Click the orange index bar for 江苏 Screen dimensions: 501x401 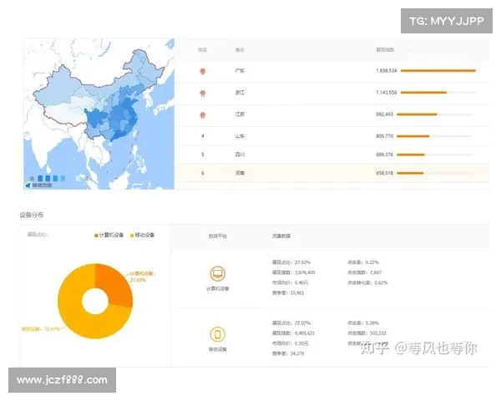tap(417, 114)
